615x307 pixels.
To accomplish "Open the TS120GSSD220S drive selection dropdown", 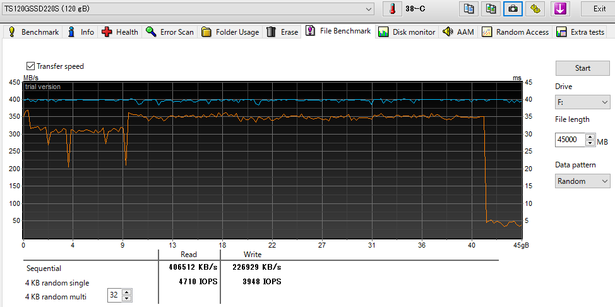I will (188, 9).
